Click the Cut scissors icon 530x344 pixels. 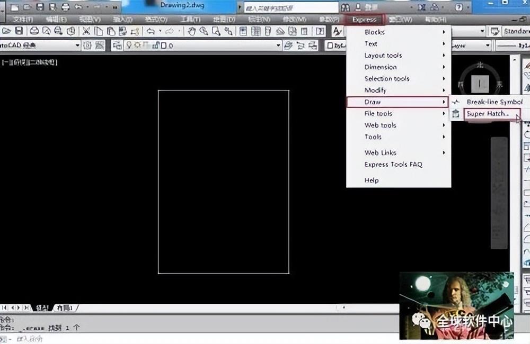(86, 31)
